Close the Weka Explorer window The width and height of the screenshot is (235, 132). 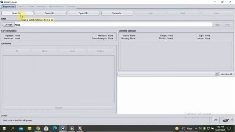tap(230, 2)
